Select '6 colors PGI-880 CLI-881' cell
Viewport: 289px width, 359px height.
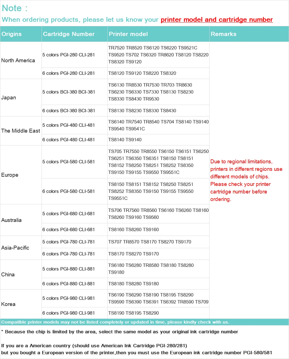[x=74, y=284]
